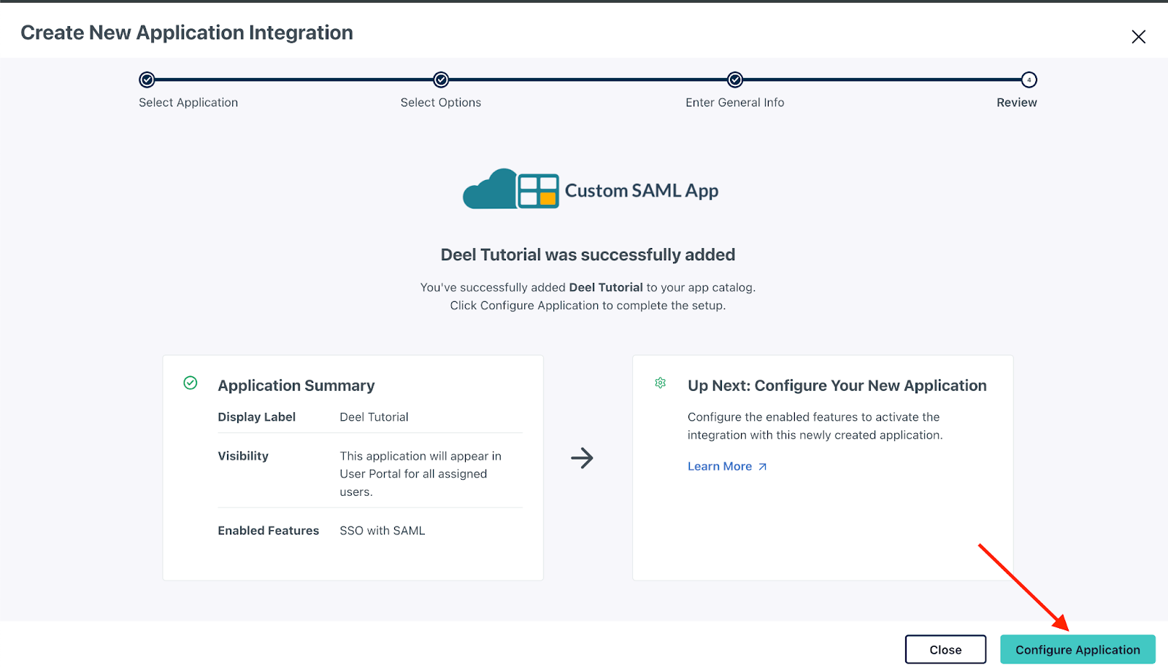
Task: Click the arrow between the two cards
Action: (x=582, y=458)
